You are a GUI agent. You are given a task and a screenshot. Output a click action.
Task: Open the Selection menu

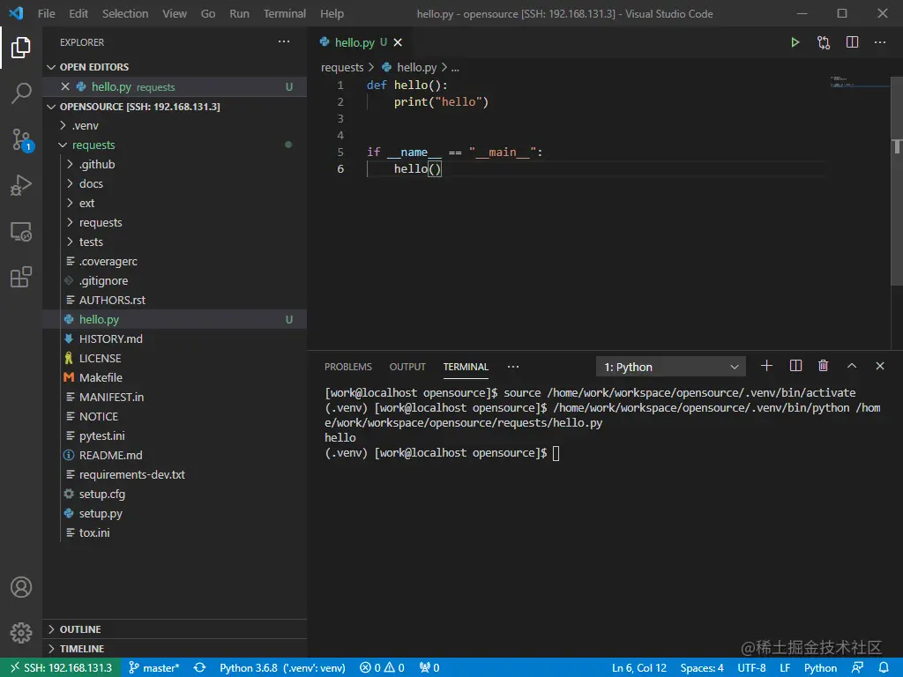click(125, 13)
